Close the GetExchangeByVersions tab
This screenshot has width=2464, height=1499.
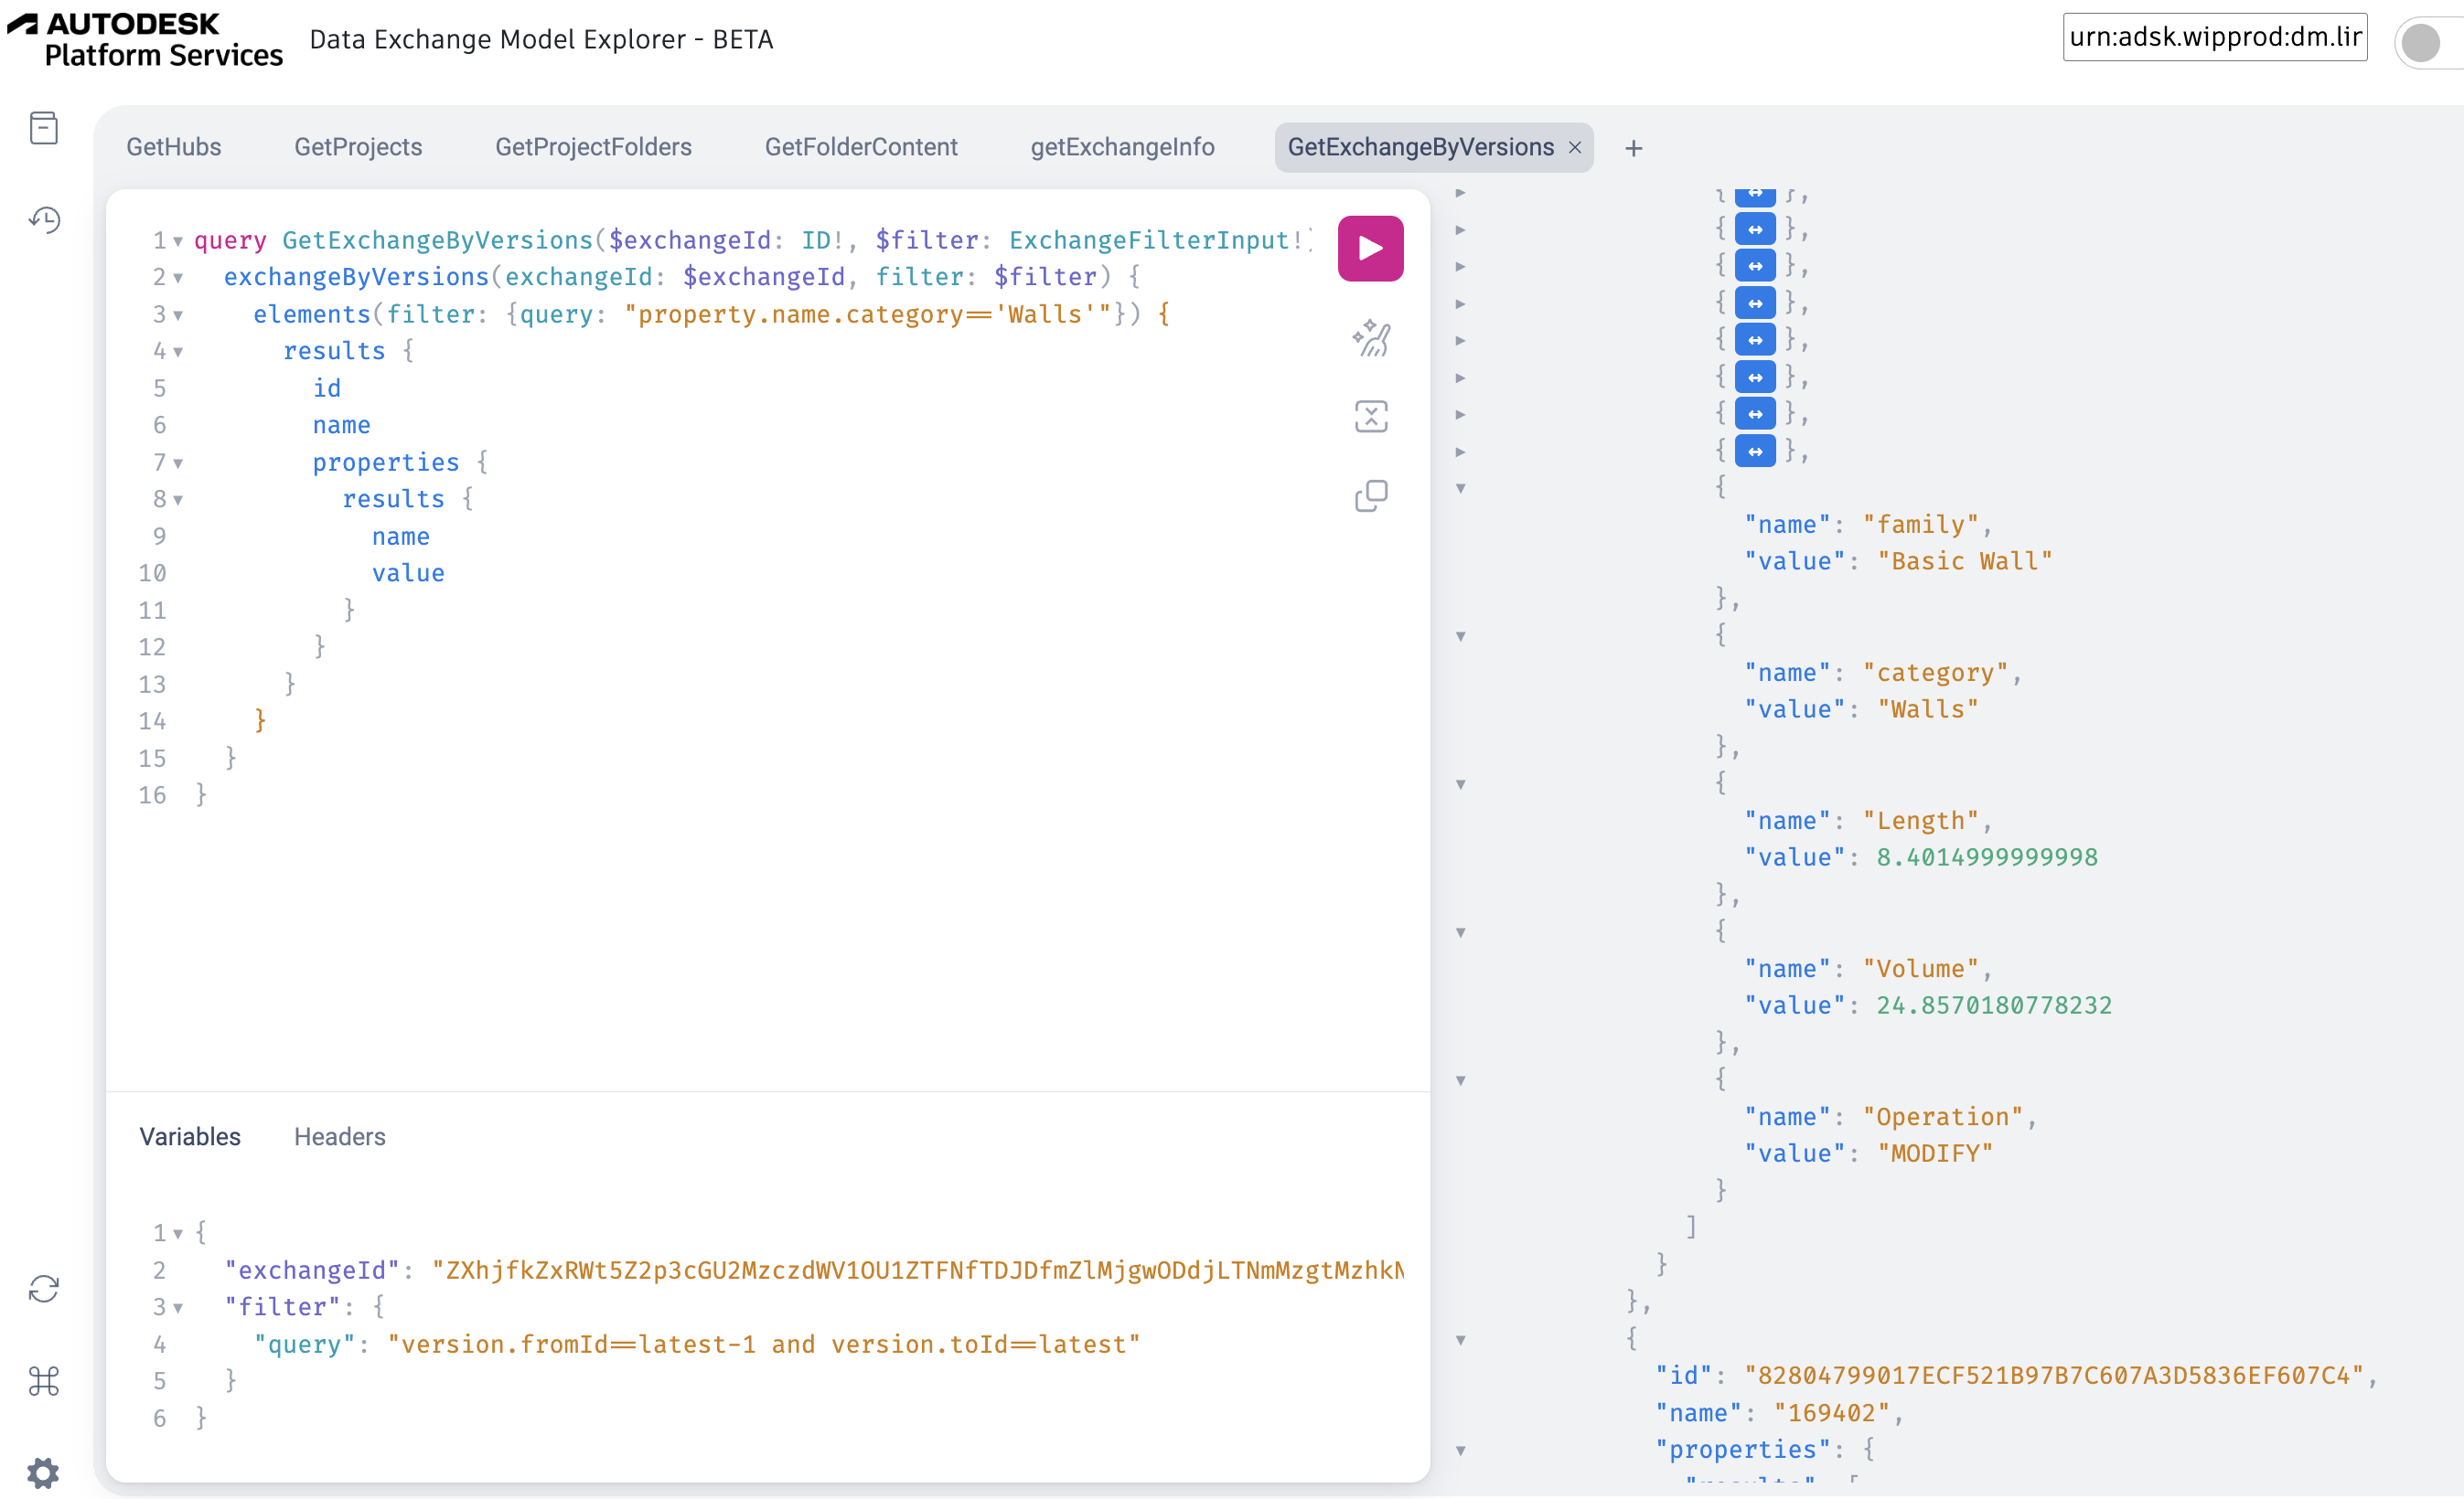coord(1575,148)
